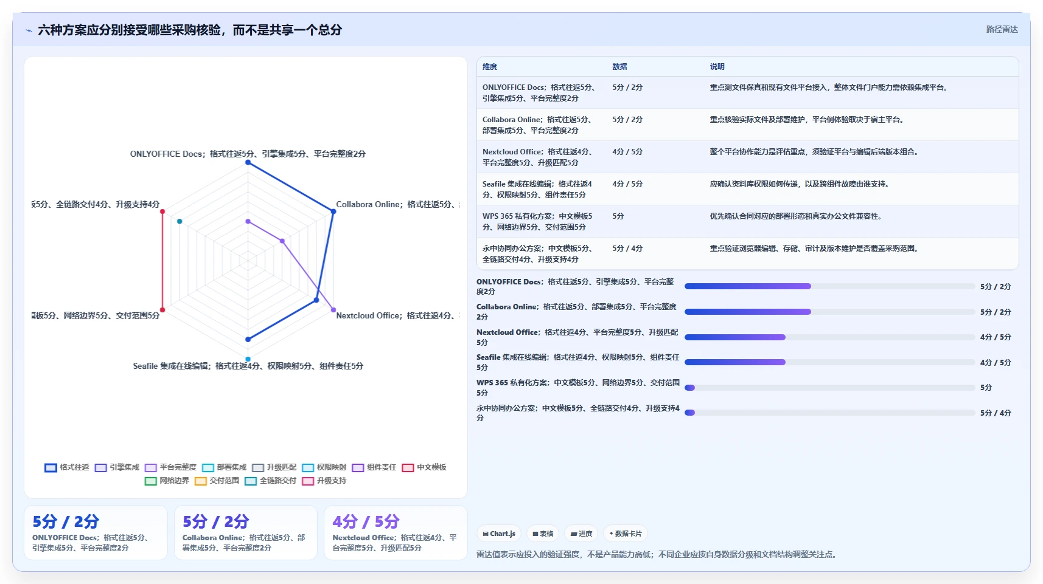Toggle the 引擎集成 legend series
The width and height of the screenshot is (1043, 584).
[117, 467]
